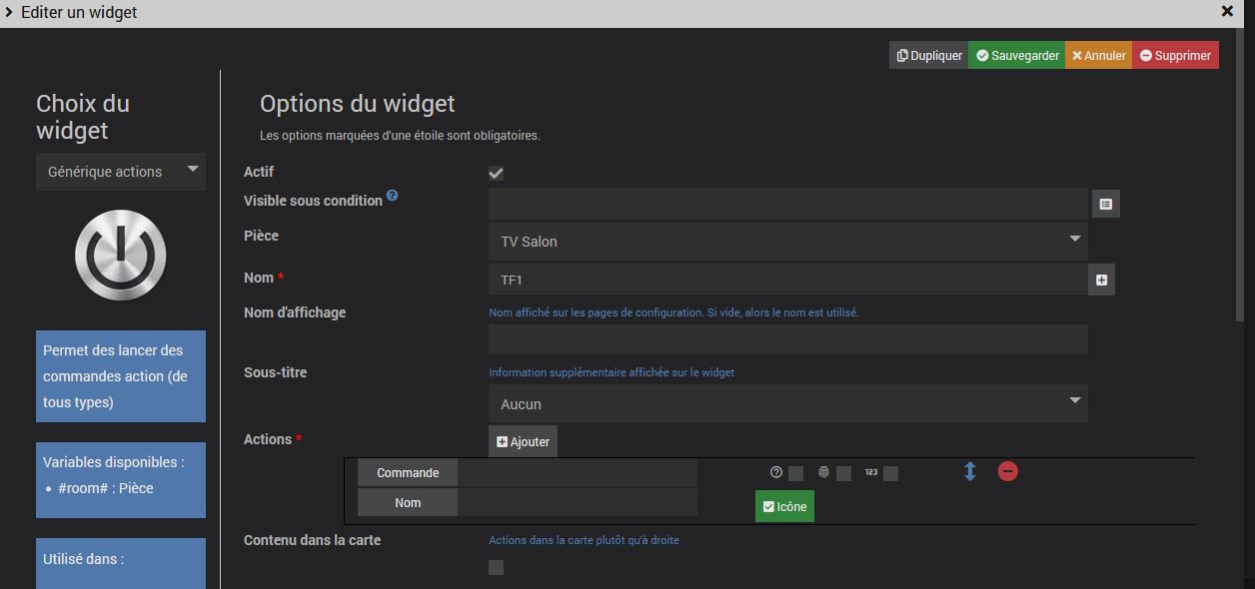The height and width of the screenshot is (589, 1255).
Task: Click the Sauvegarder button
Action: click(x=1016, y=56)
